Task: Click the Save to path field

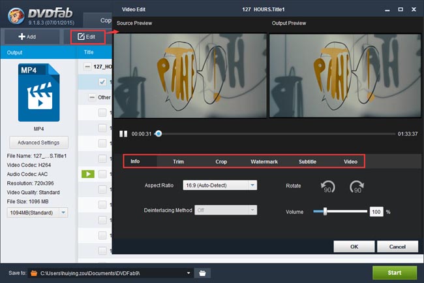Action: pyautogui.click(x=111, y=273)
